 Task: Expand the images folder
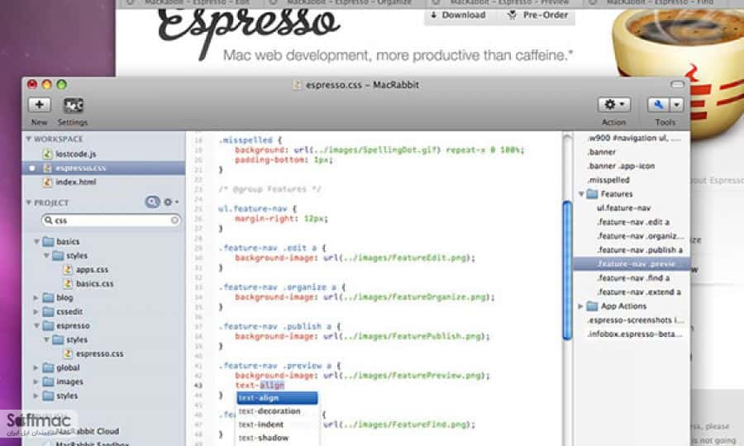click(x=36, y=382)
